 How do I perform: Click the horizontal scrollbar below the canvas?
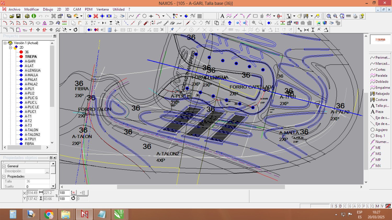point(201,187)
